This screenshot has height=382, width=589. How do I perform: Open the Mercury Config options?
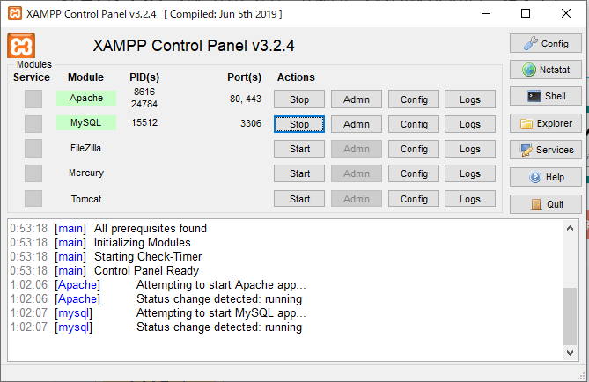point(414,173)
